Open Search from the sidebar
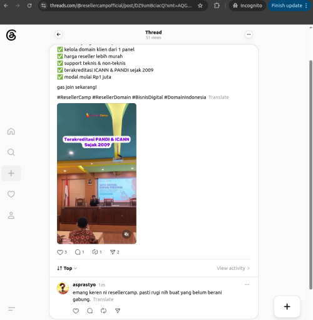Image resolution: width=313 pixels, height=320 pixels. point(11,152)
